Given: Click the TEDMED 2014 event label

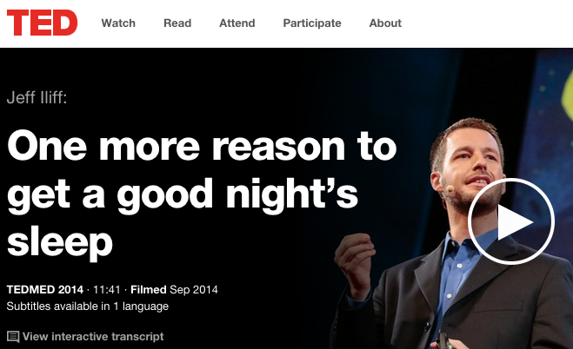Looking at the screenshot, I should click(45, 290).
